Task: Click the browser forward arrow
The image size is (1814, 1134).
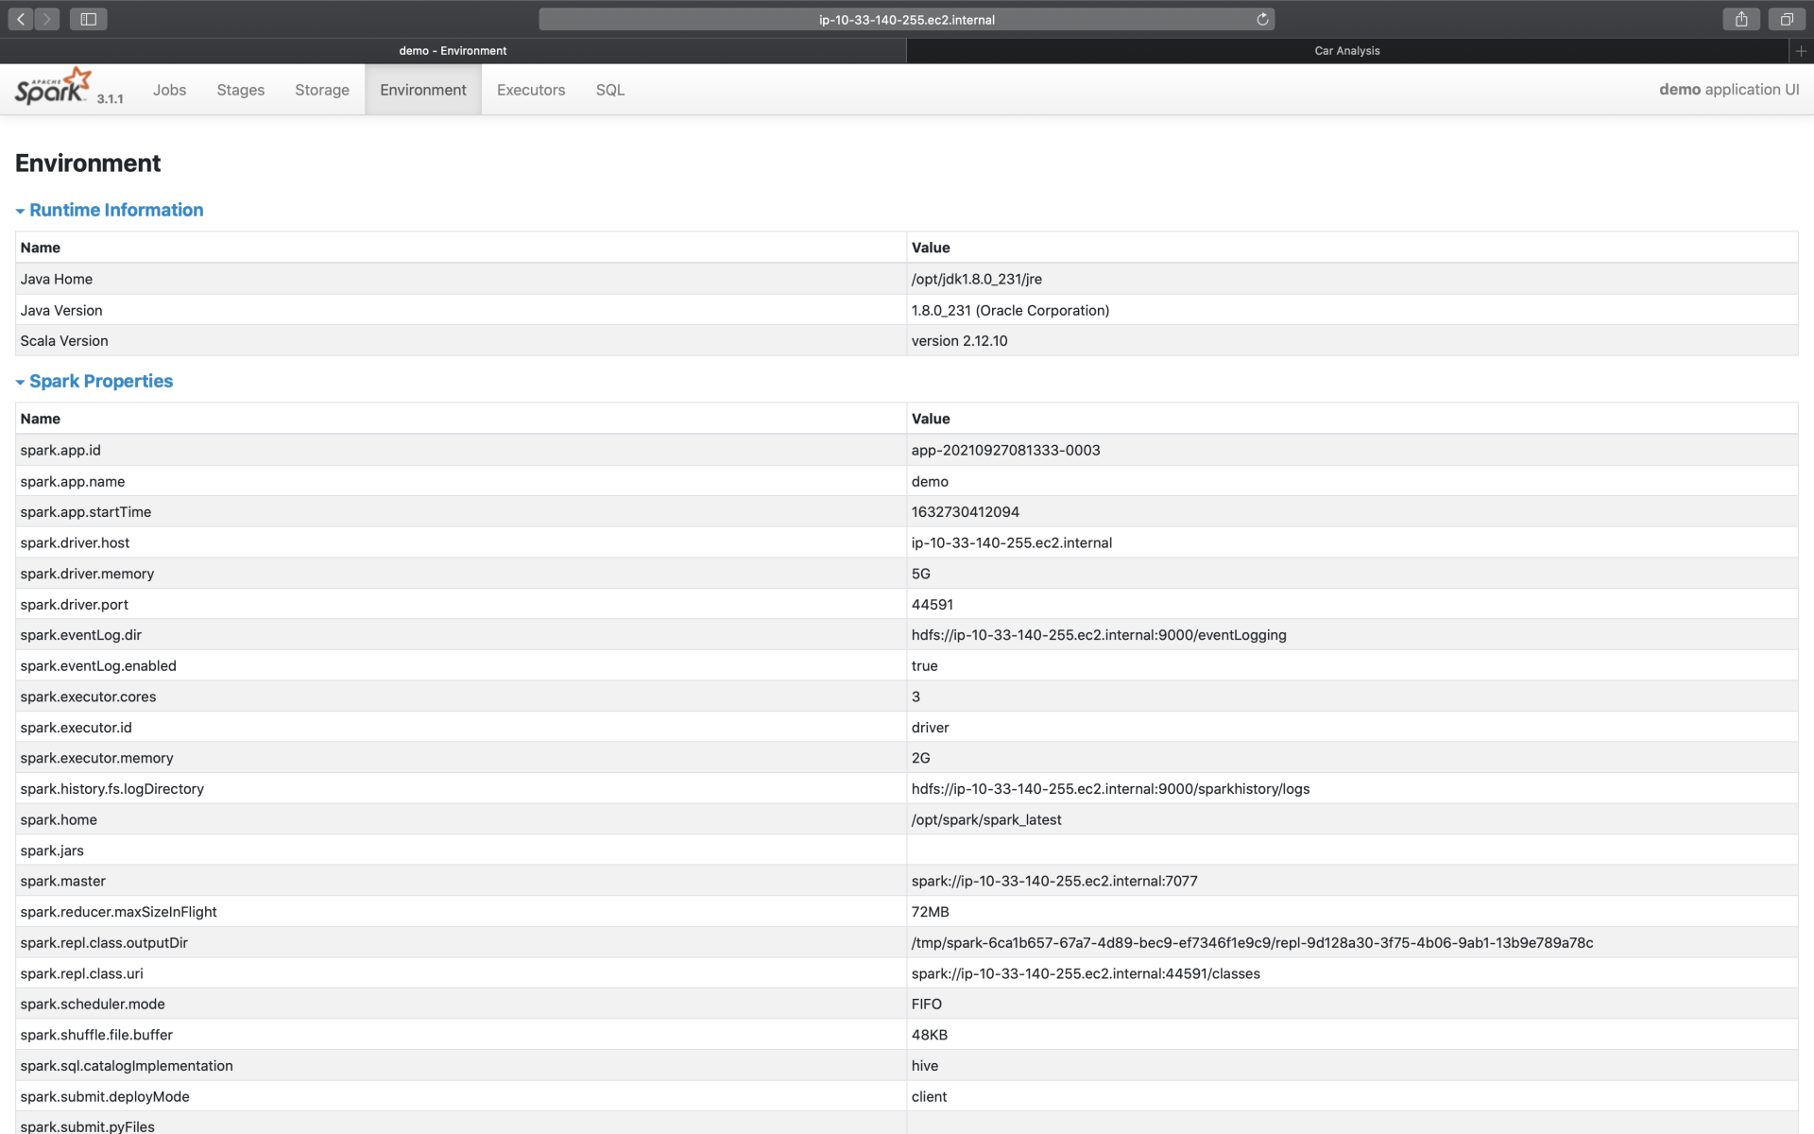Action: tap(46, 19)
